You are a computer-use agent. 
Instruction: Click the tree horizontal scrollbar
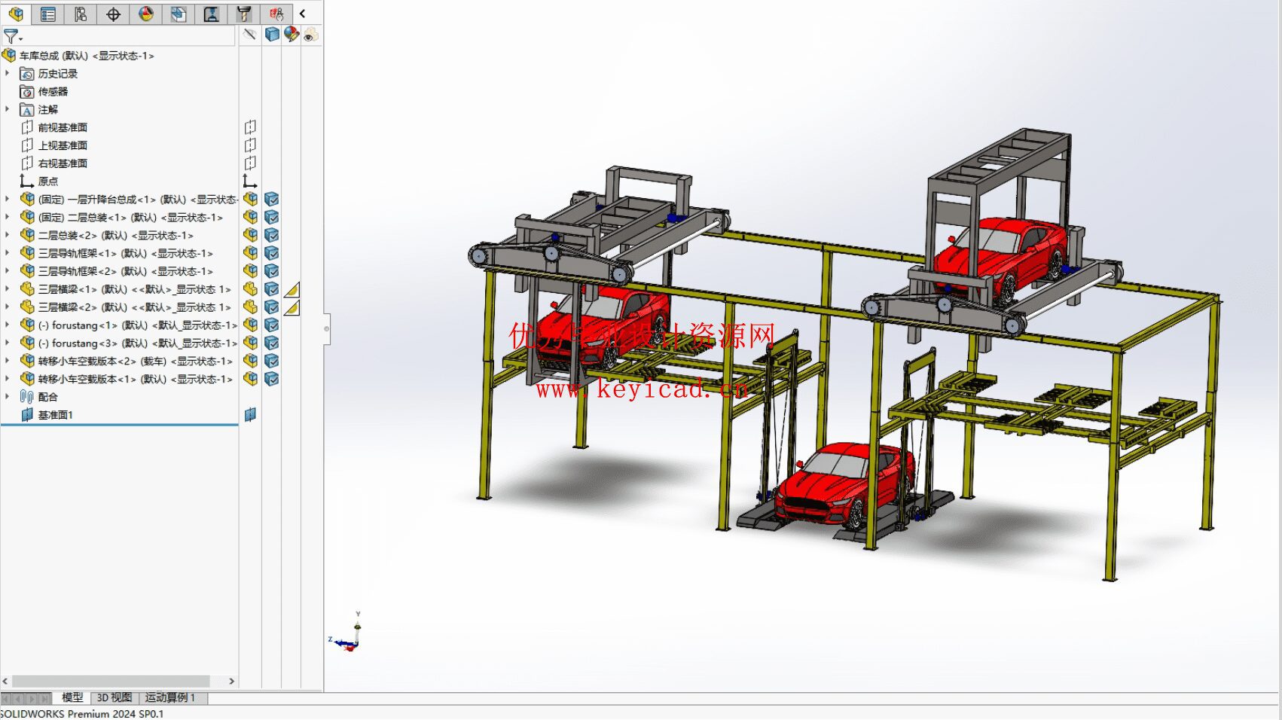[111, 681]
